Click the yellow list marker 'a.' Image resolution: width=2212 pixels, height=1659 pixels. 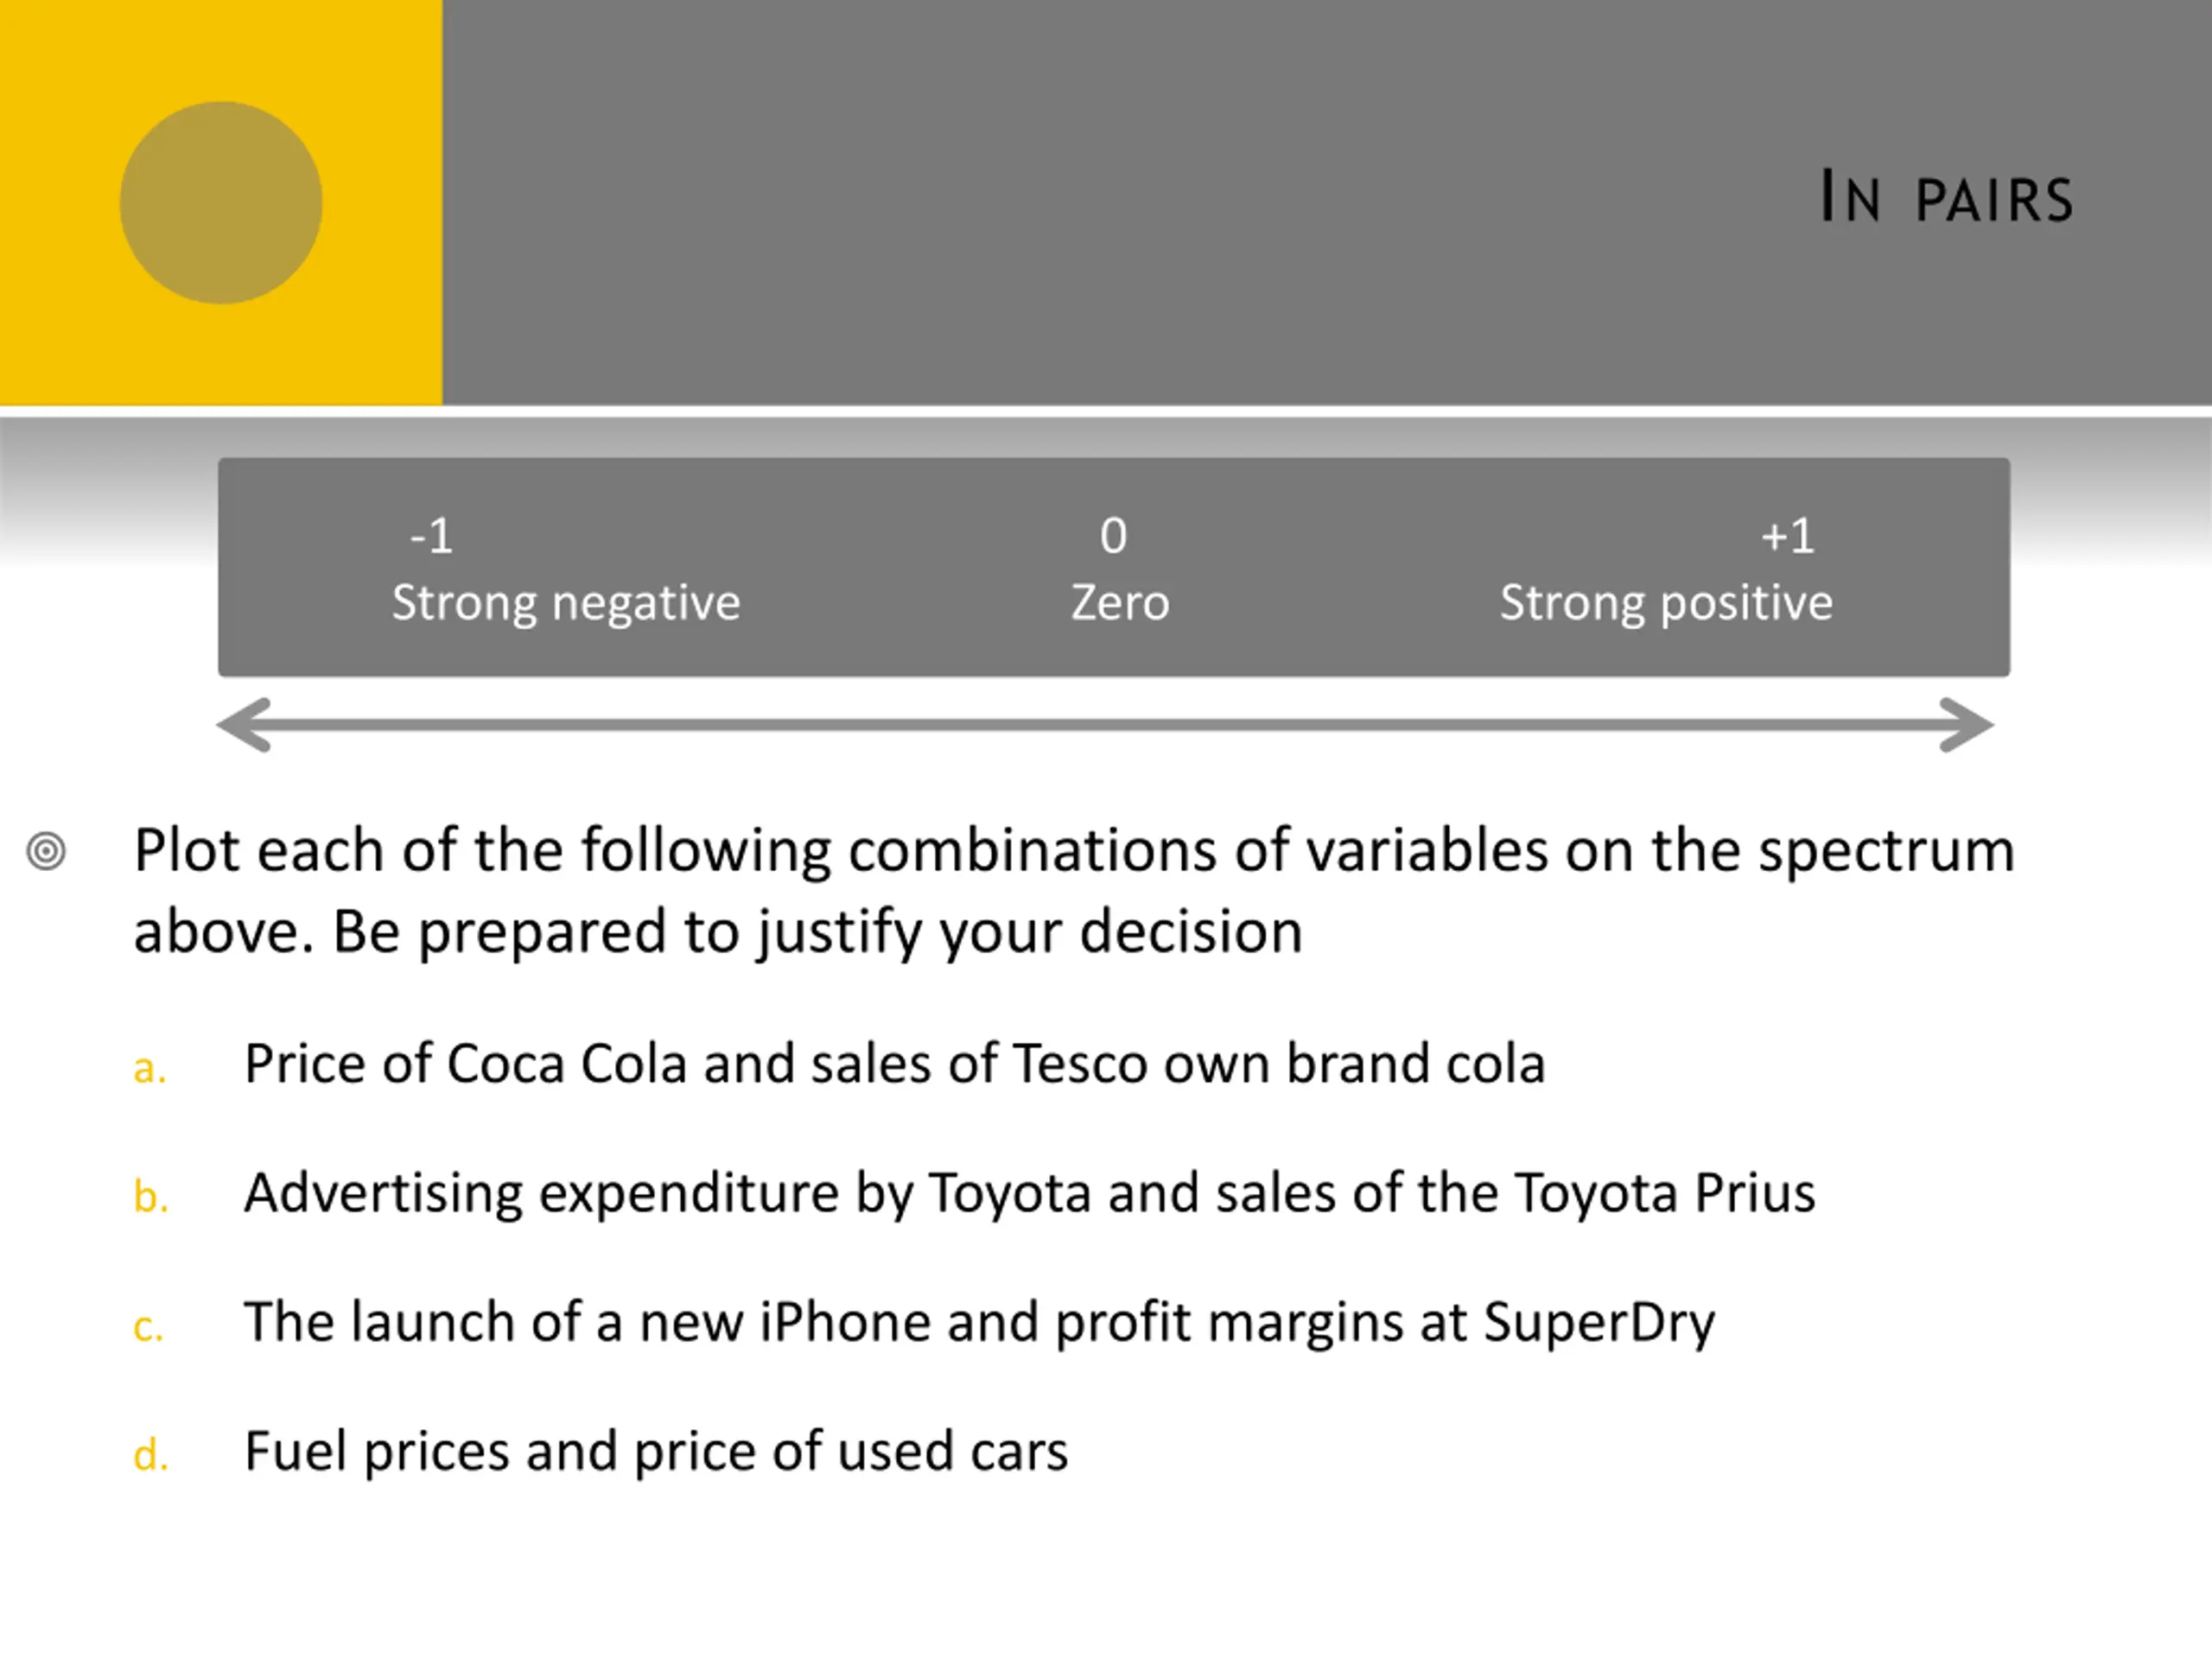[x=150, y=1068]
